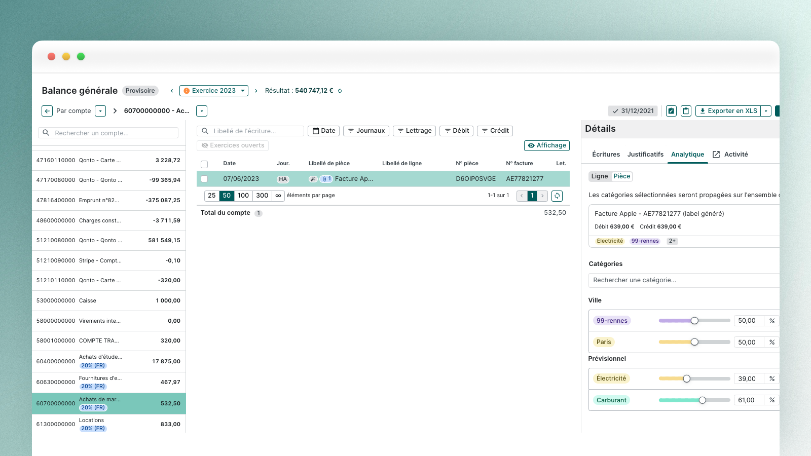
Task: Toggle the select-all checkbox in table header
Action: click(204, 164)
